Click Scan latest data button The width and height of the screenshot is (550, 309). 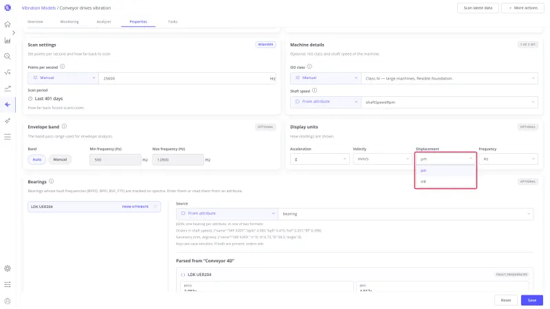coord(478,8)
